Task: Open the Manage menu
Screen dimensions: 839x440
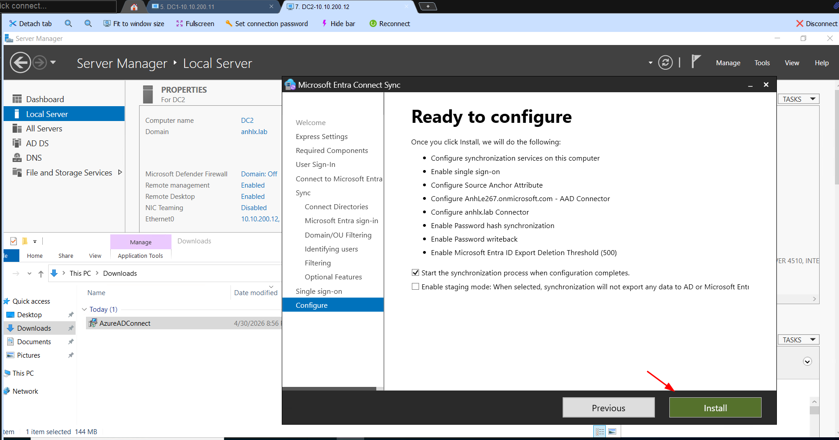Action: point(728,63)
